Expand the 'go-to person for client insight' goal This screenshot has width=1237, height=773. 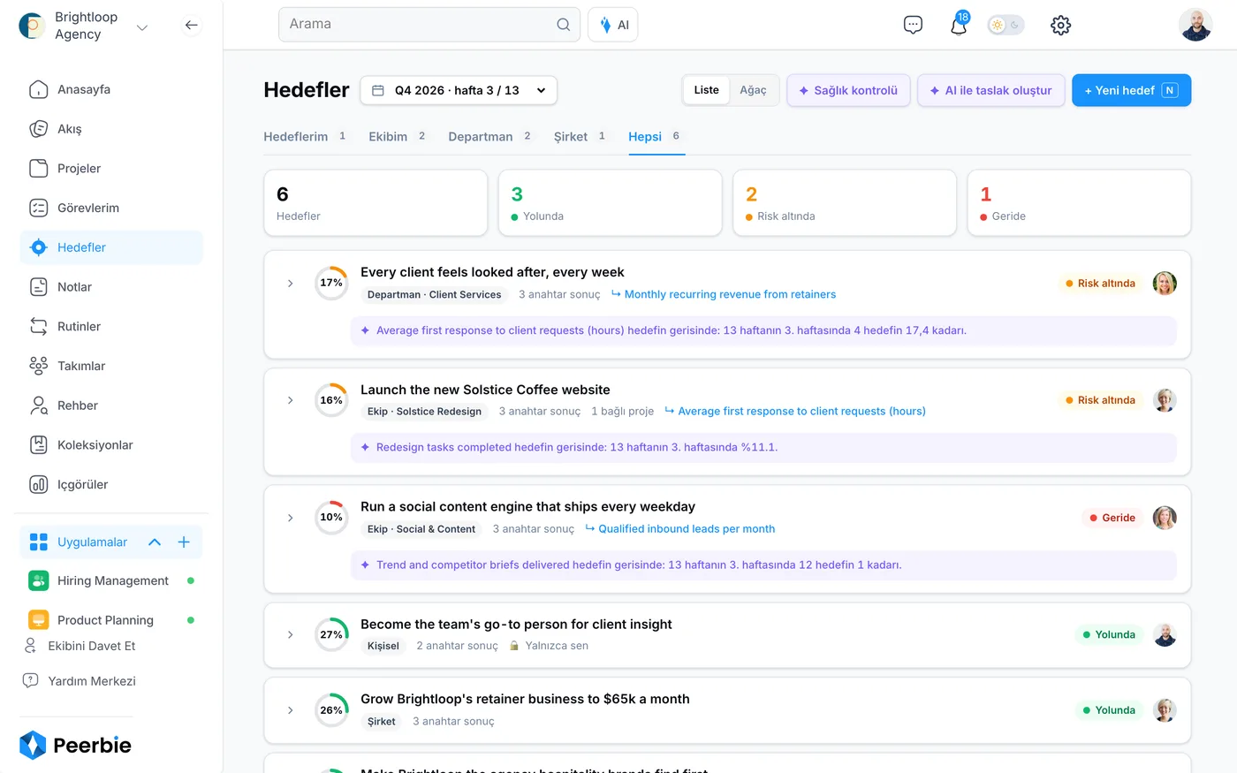[290, 634]
